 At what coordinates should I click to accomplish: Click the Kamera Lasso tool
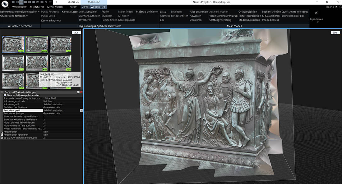(70, 12)
